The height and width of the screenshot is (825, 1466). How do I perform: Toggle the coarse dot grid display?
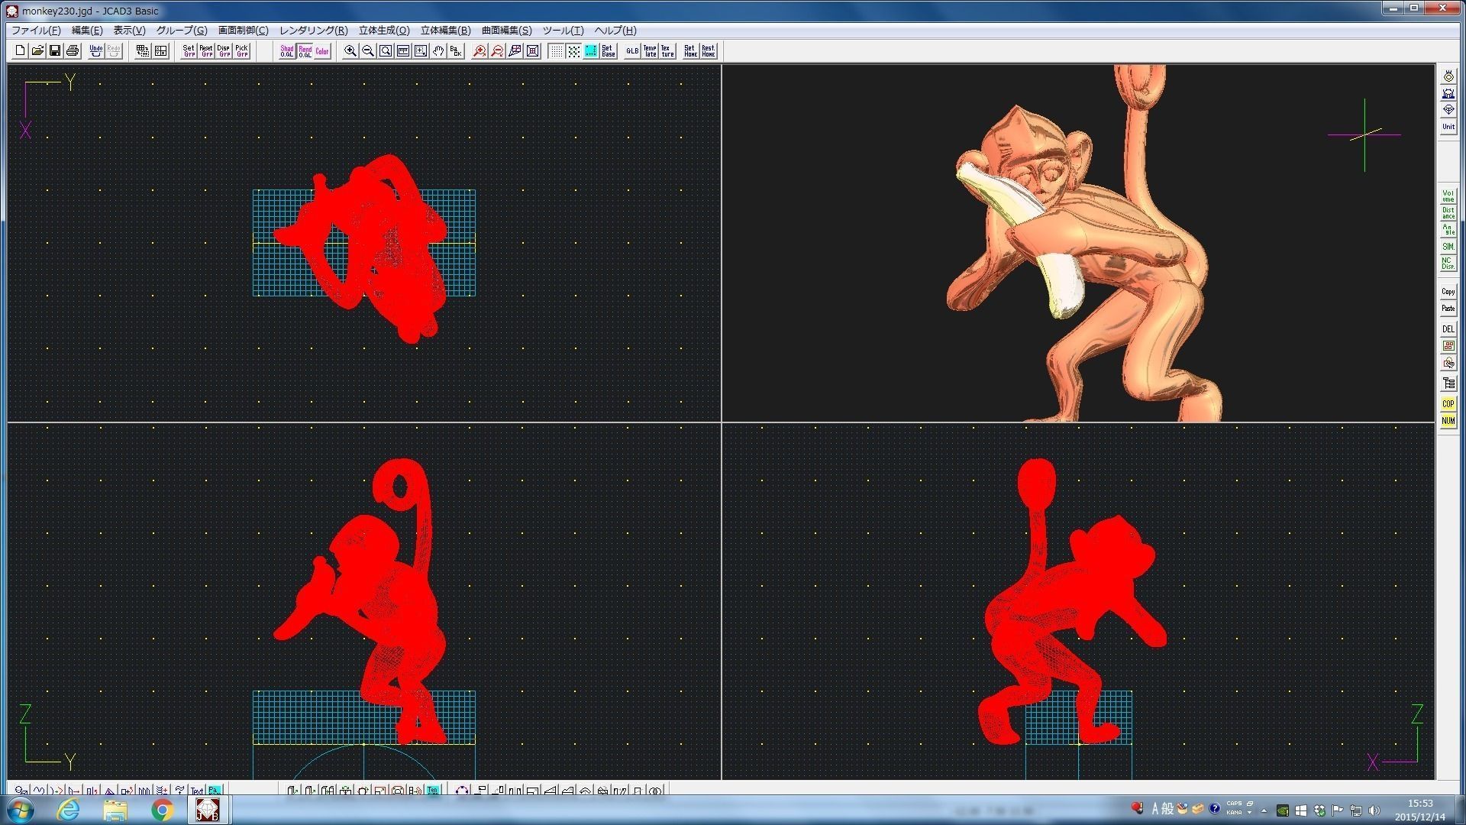click(573, 51)
